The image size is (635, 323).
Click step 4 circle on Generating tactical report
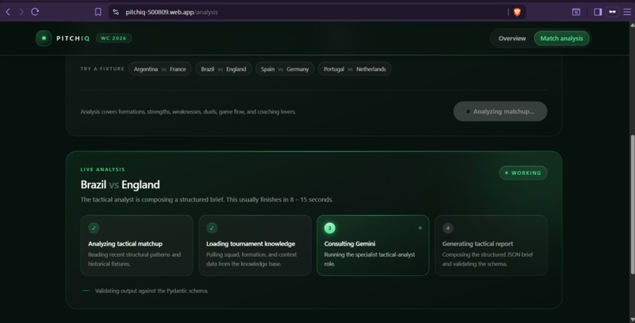click(447, 228)
